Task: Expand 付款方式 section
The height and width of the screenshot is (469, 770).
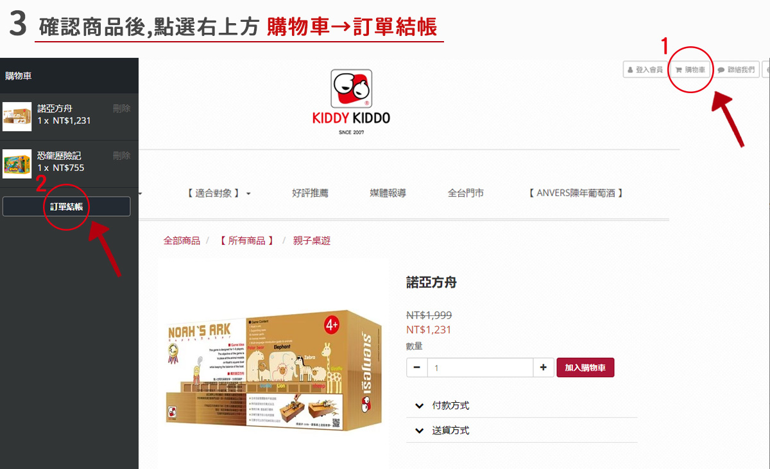Action: (522, 405)
